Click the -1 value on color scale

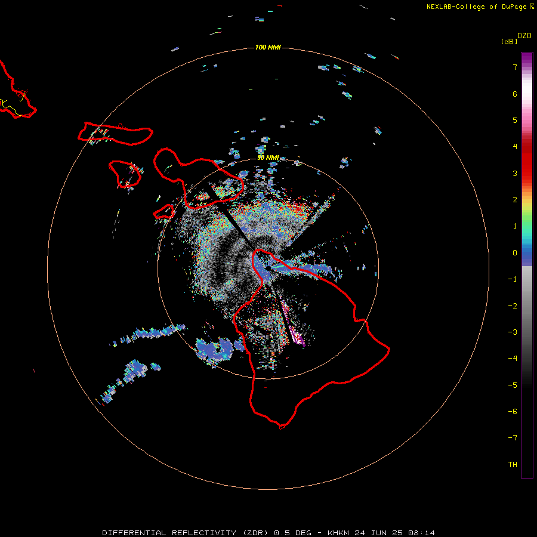pyautogui.click(x=513, y=279)
